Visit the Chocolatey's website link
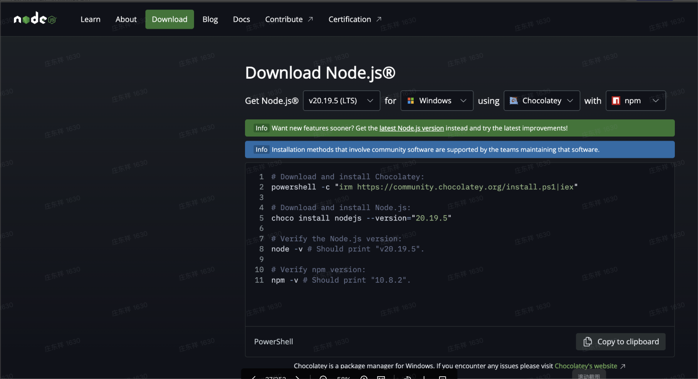 click(x=585, y=366)
